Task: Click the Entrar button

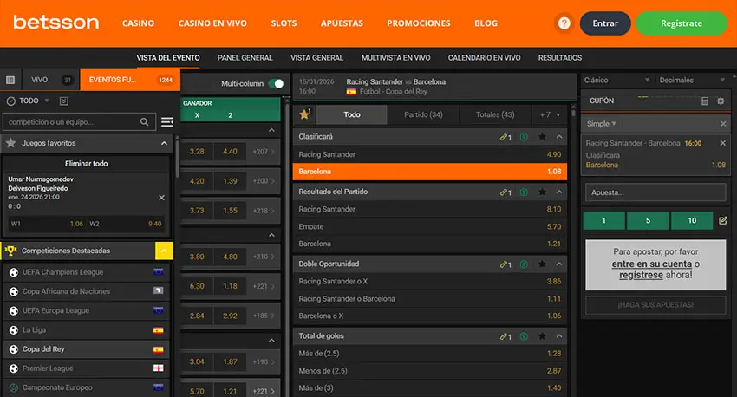Action: point(605,23)
